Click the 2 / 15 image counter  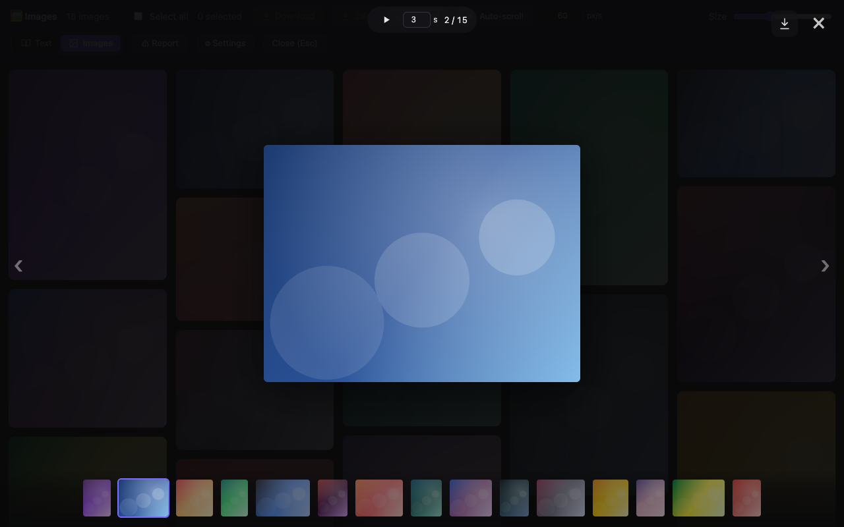coord(456,20)
